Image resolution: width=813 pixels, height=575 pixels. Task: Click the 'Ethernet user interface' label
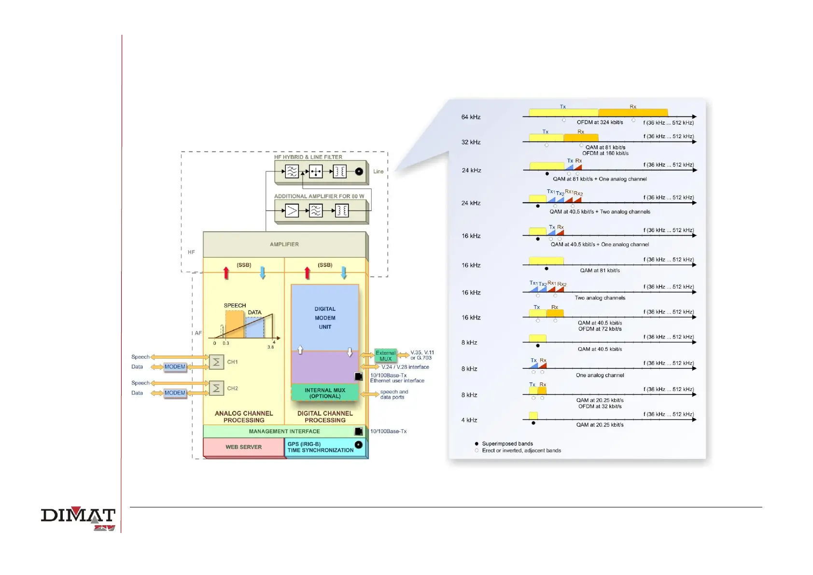coord(397,380)
